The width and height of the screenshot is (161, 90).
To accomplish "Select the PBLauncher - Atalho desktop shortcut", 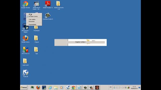I will [x=25, y=28].
